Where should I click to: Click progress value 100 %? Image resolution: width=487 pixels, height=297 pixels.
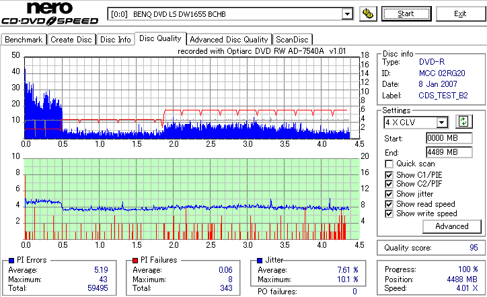click(x=468, y=269)
